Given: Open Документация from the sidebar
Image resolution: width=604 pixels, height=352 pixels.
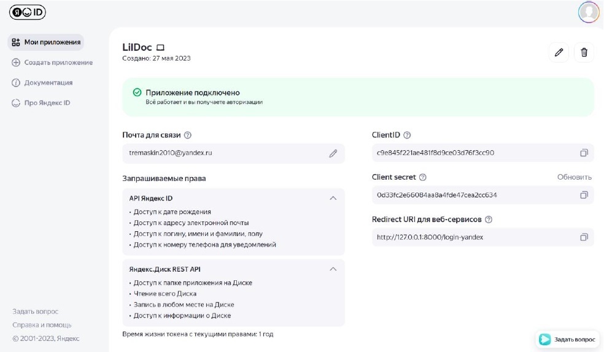Looking at the screenshot, I should pos(42,83).
